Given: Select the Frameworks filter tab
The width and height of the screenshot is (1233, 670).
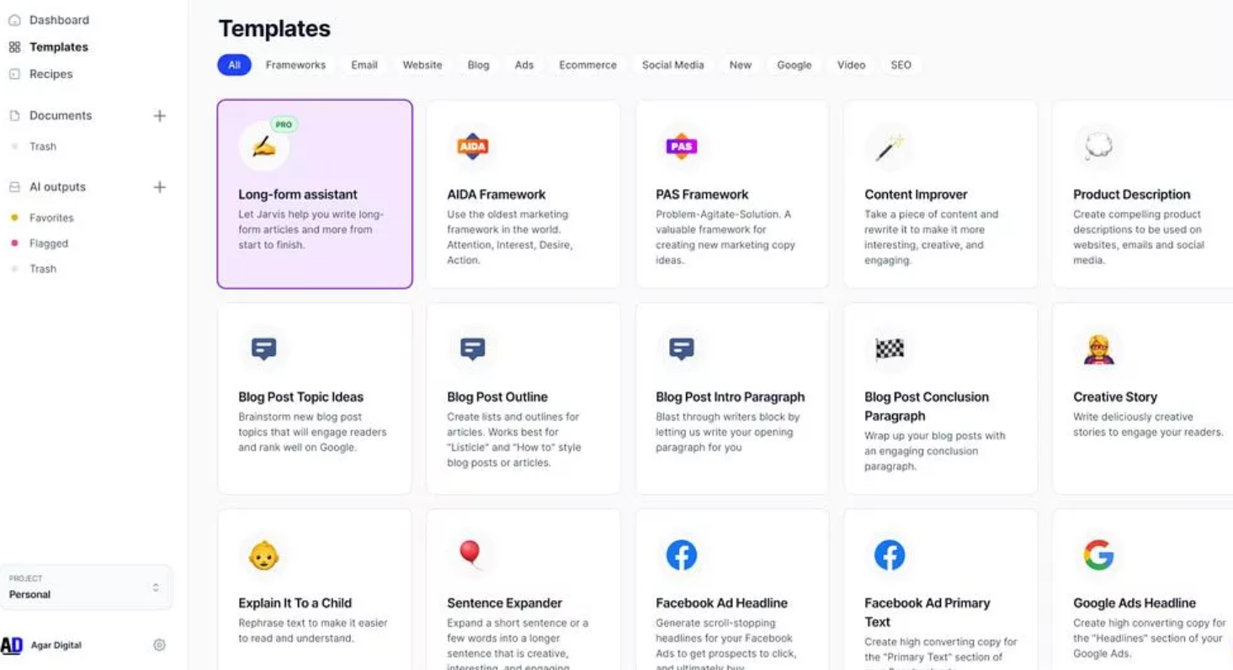Looking at the screenshot, I should click(x=295, y=65).
